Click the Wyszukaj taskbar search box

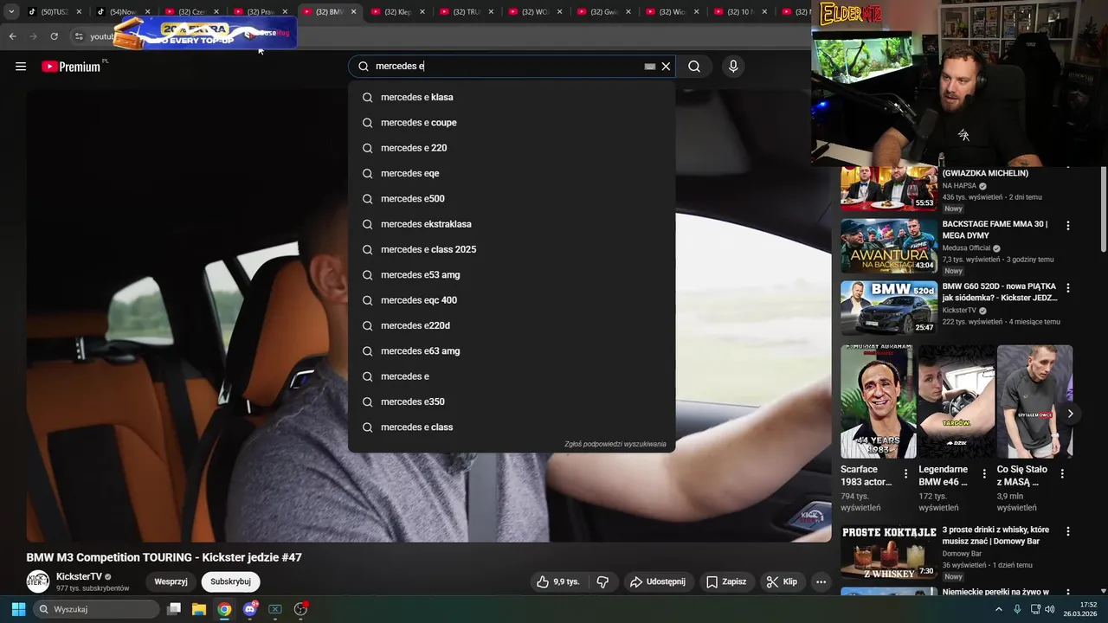[x=96, y=609]
